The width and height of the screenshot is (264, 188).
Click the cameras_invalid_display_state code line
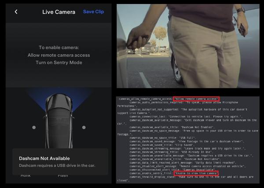(x=185, y=179)
